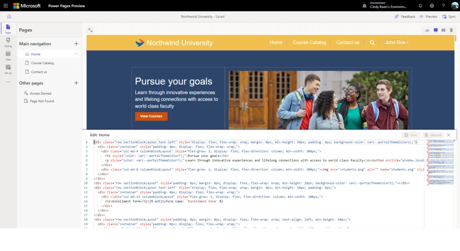
Task: Open the user account avatar
Action: [455, 5]
